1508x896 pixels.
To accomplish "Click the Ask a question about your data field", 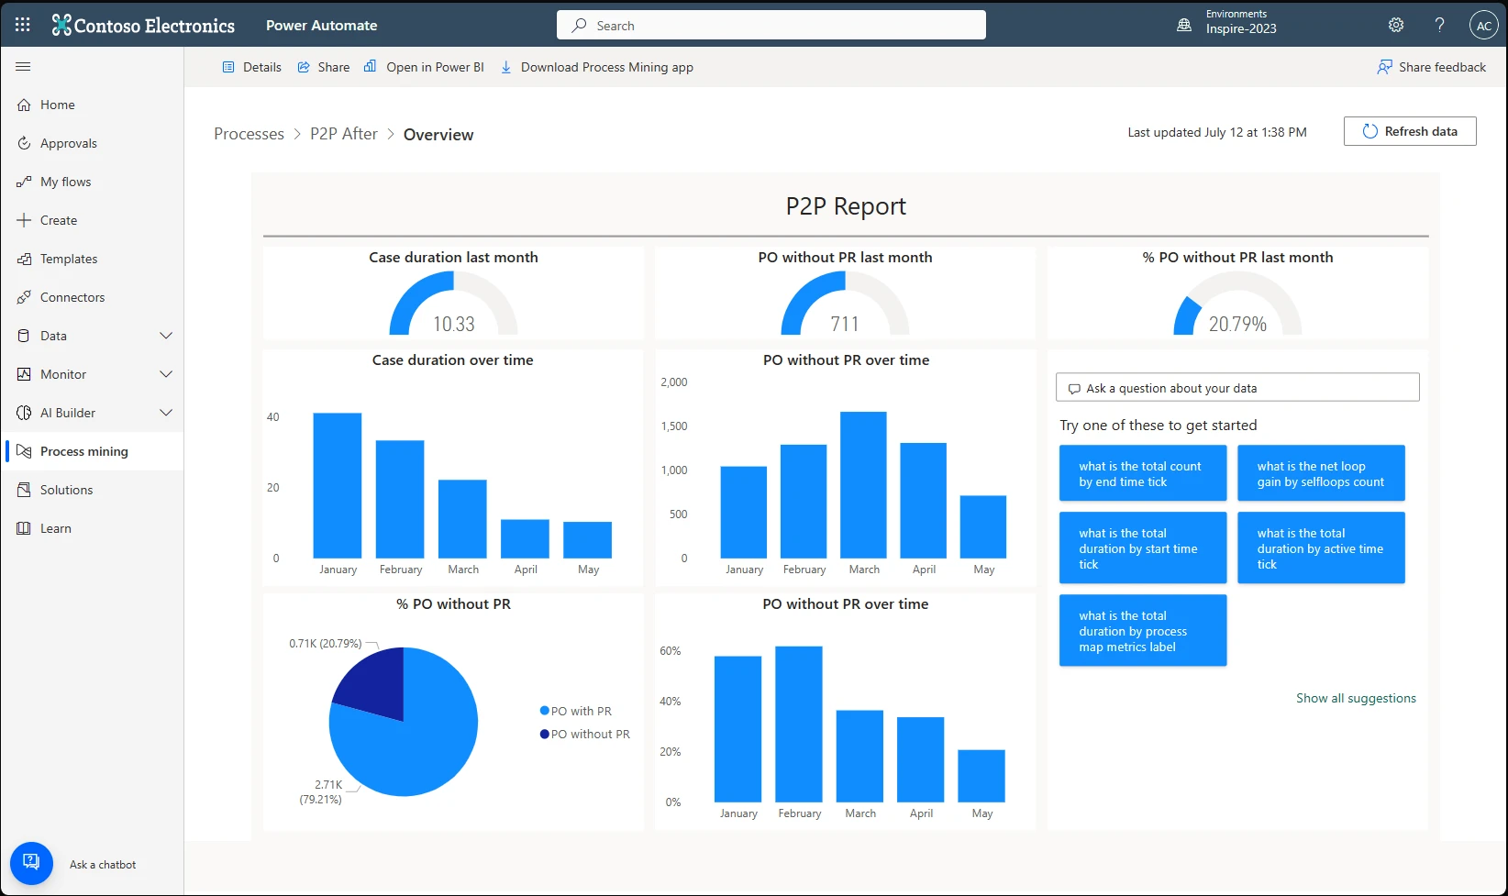I will pyautogui.click(x=1237, y=387).
